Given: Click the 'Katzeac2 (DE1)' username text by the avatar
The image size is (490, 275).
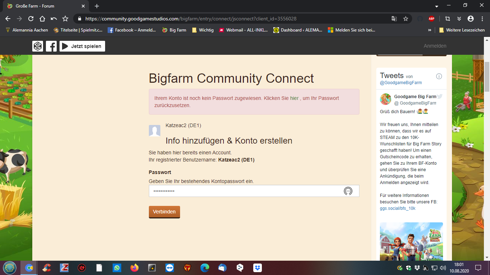Looking at the screenshot, I should click(183, 125).
